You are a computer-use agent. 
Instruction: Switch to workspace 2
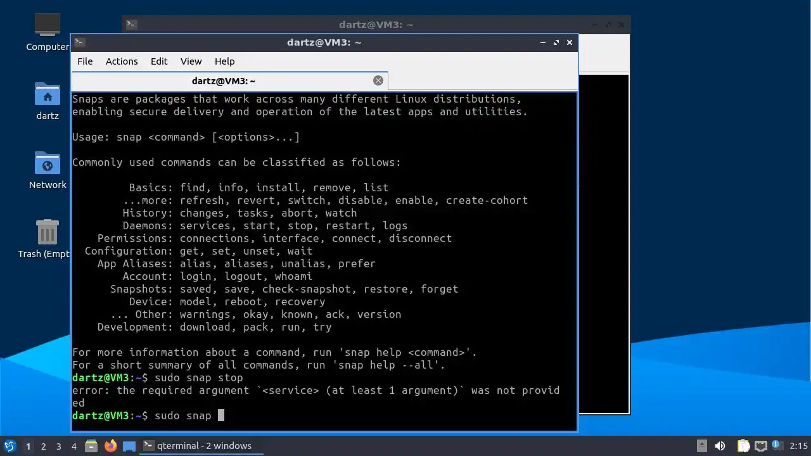[x=43, y=446]
